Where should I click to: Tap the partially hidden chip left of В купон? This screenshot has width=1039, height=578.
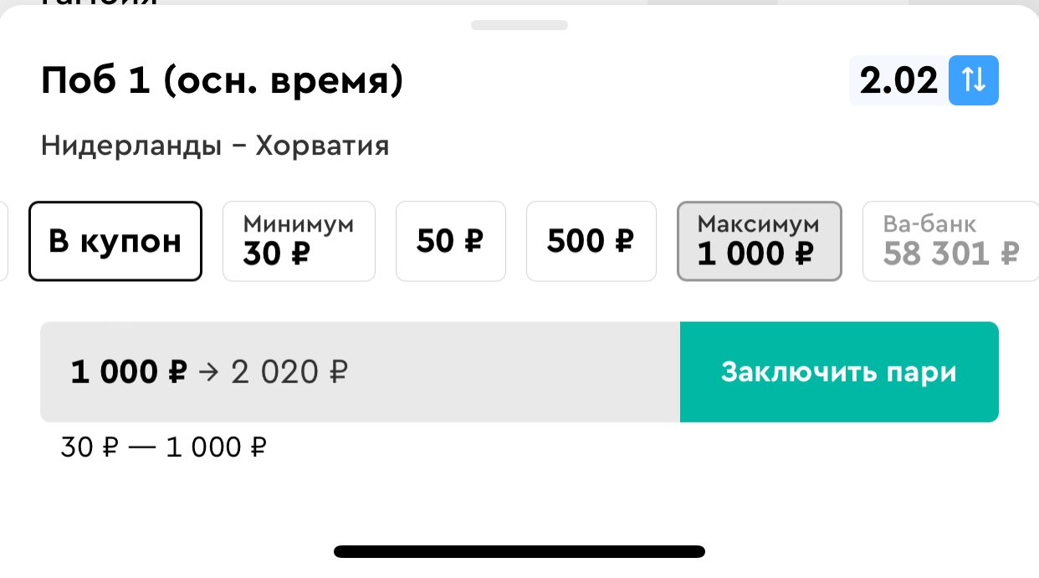tap(3, 241)
